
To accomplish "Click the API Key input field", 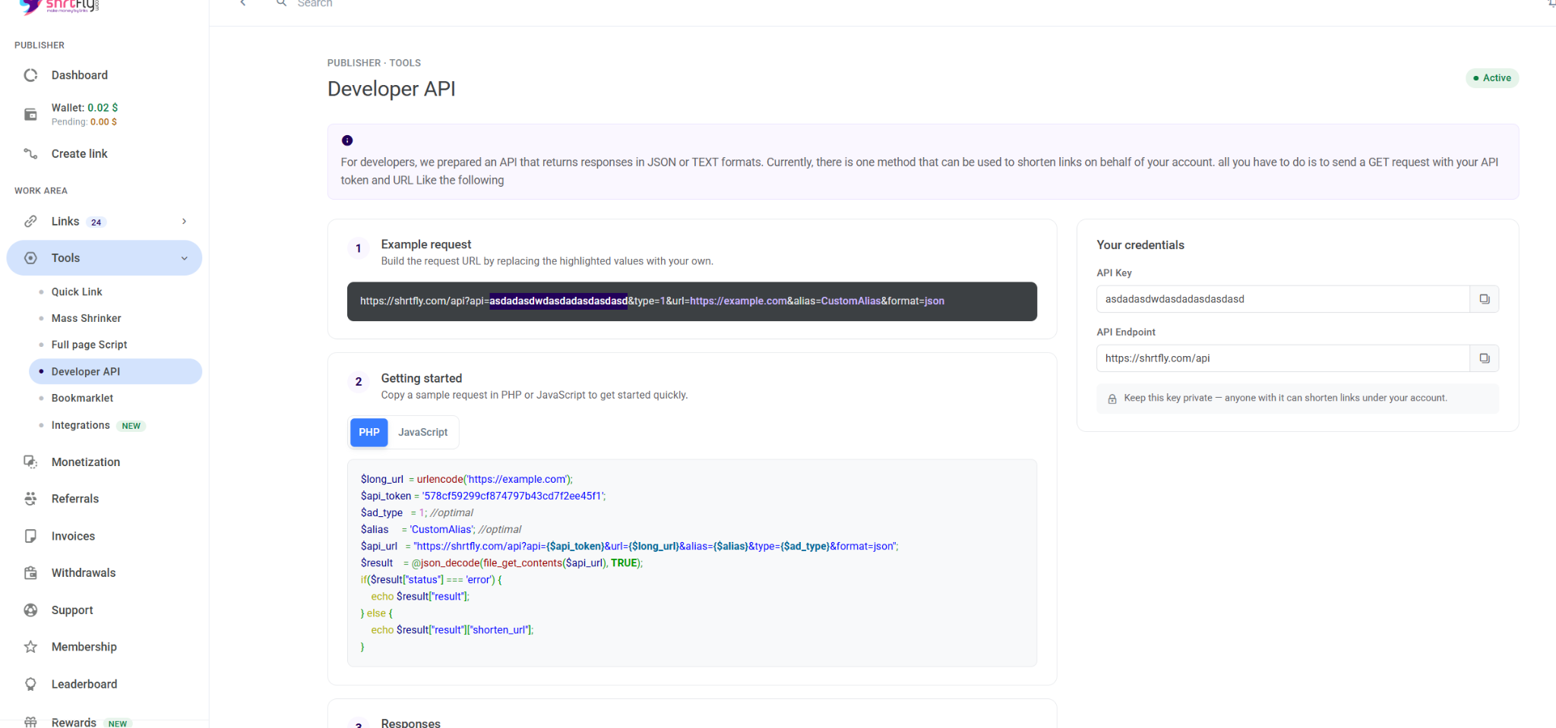I will tap(1282, 299).
